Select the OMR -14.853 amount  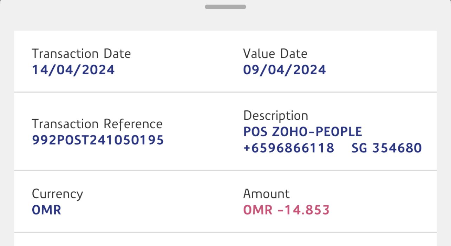point(286,210)
